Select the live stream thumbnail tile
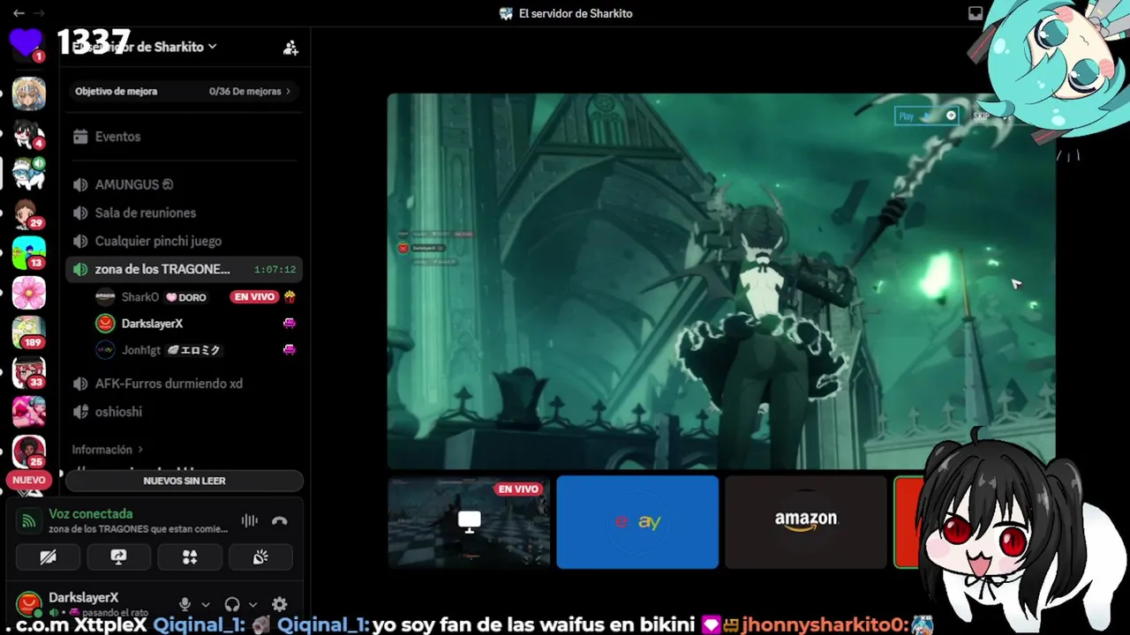The image size is (1130, 635). tap(469, 522)
